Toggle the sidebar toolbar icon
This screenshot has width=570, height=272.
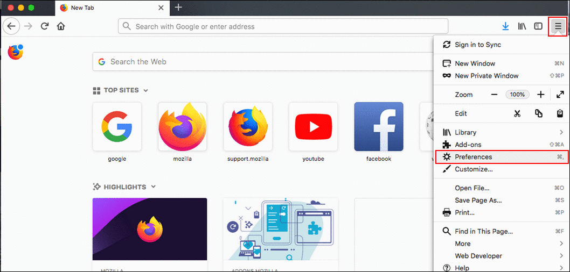click(538, 26)
